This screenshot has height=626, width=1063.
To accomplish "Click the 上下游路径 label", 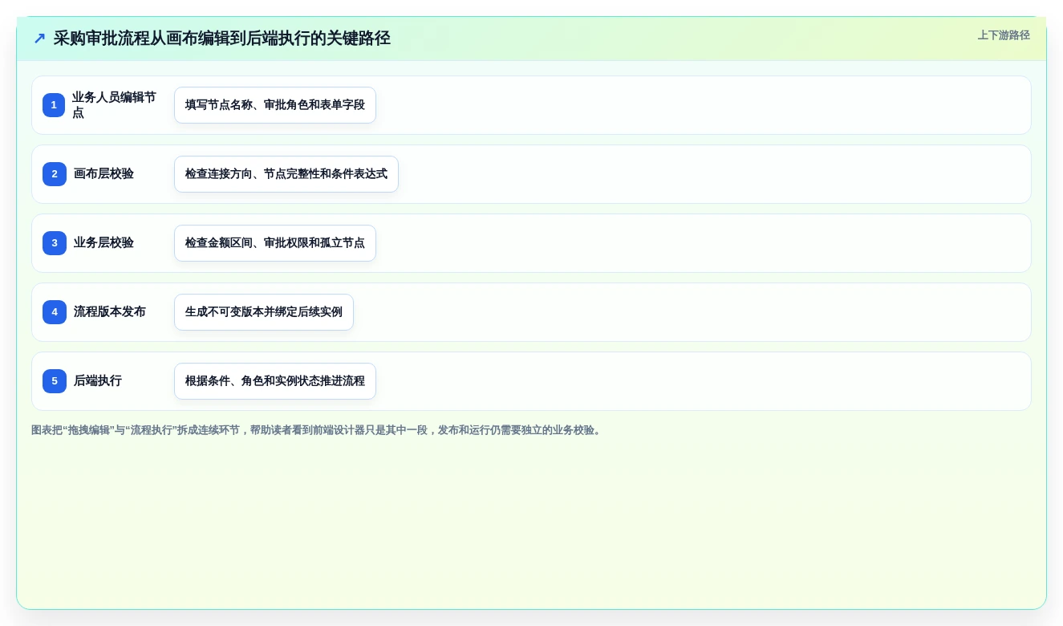I will [1004, 35].
